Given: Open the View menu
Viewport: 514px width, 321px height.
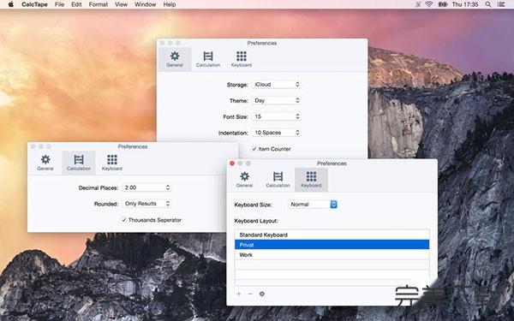Looking at the screenshot, I should click(121, 4).
